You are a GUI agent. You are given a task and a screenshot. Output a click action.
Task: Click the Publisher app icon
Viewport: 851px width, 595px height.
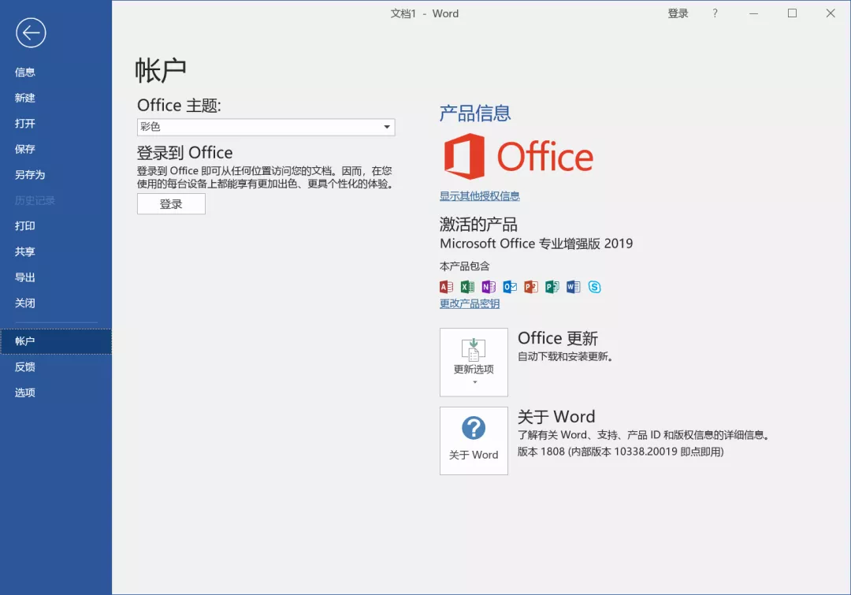click(552, 287)
